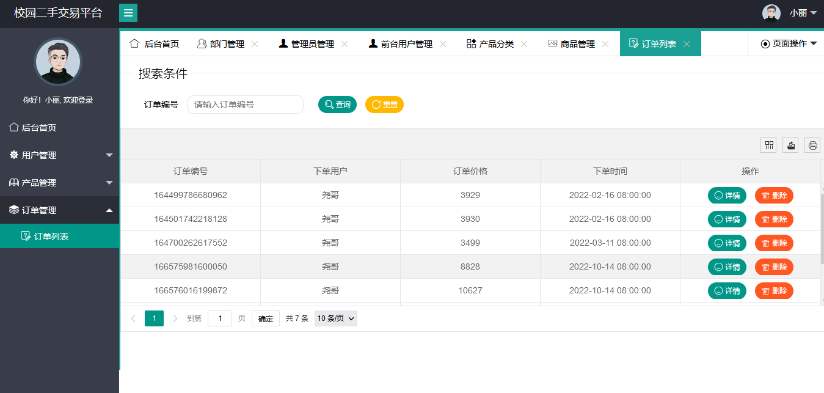Toggle sidebar with the hamburger menu icon
The height and width of the screenshot is (393, 824).
[128, 13]
